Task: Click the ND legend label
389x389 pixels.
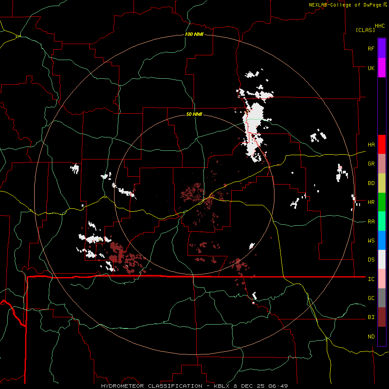Action: click(371, 337)
